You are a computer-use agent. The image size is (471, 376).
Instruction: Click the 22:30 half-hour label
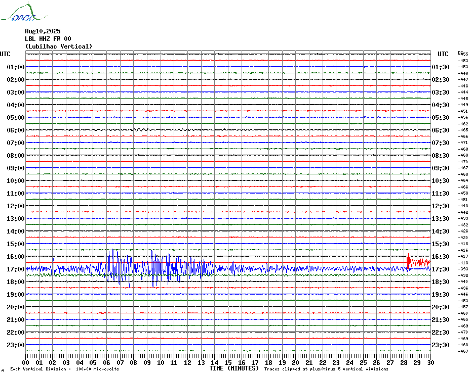pos(441,332)
